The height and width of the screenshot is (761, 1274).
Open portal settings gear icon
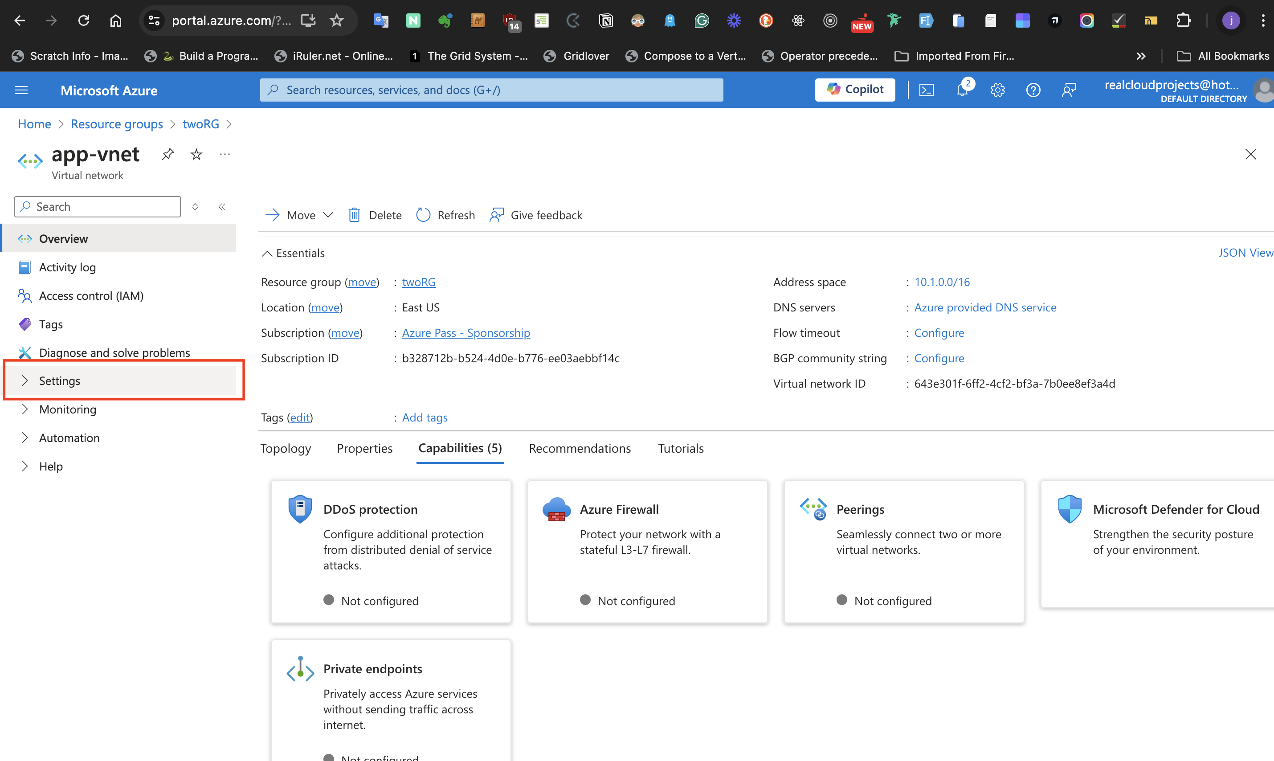click(x=997, y=90)
